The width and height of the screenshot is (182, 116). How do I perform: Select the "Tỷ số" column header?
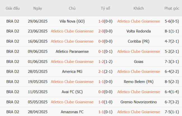click(105, 8)
